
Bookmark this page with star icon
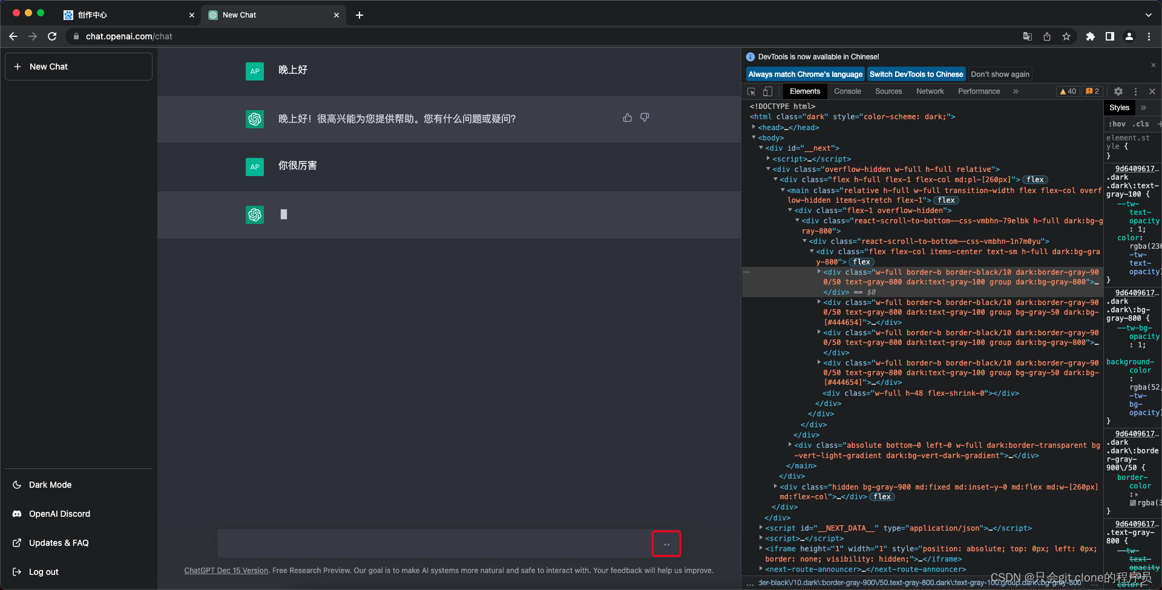(1066, 36)
